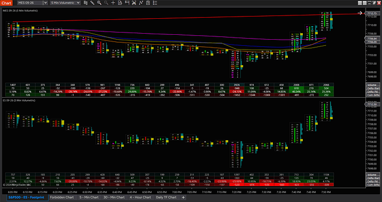The image size is (382, 202).
Task: Click the 7712.50 price marker in ES panel
Action: 371,104
